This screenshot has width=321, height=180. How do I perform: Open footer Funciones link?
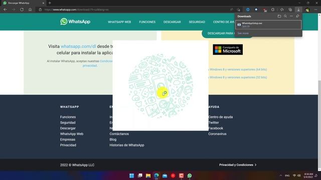point(68,117)
